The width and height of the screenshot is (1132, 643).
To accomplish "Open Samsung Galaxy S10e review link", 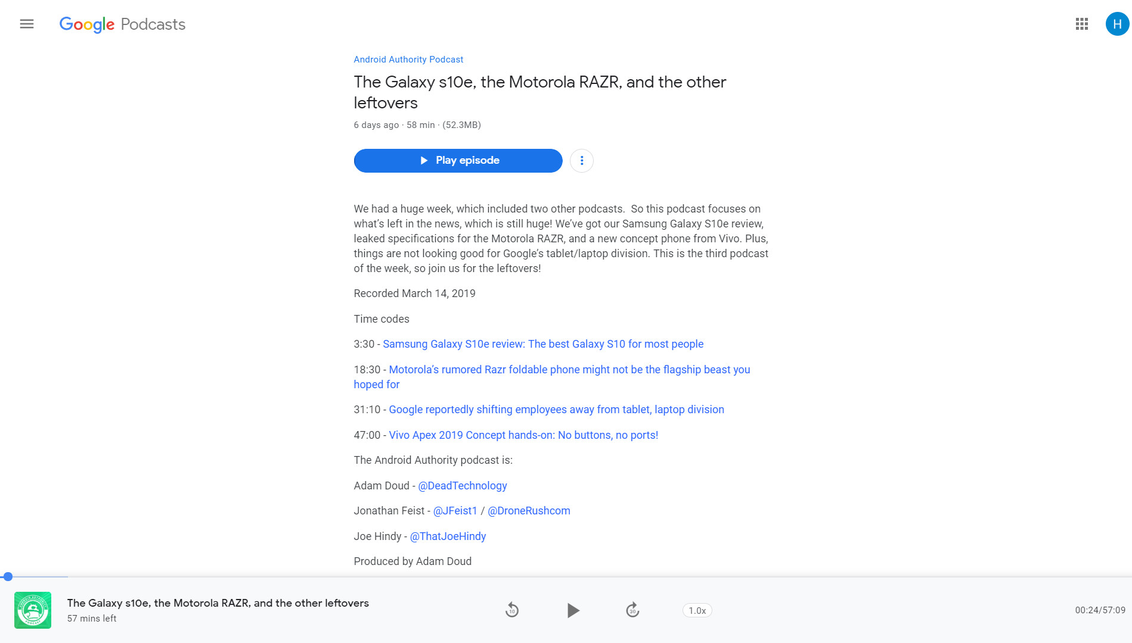I will pos(543,344).
